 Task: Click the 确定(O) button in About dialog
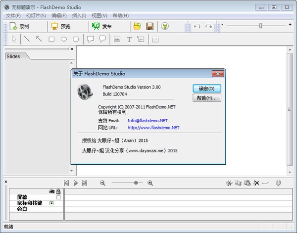(x=206, y=89)
